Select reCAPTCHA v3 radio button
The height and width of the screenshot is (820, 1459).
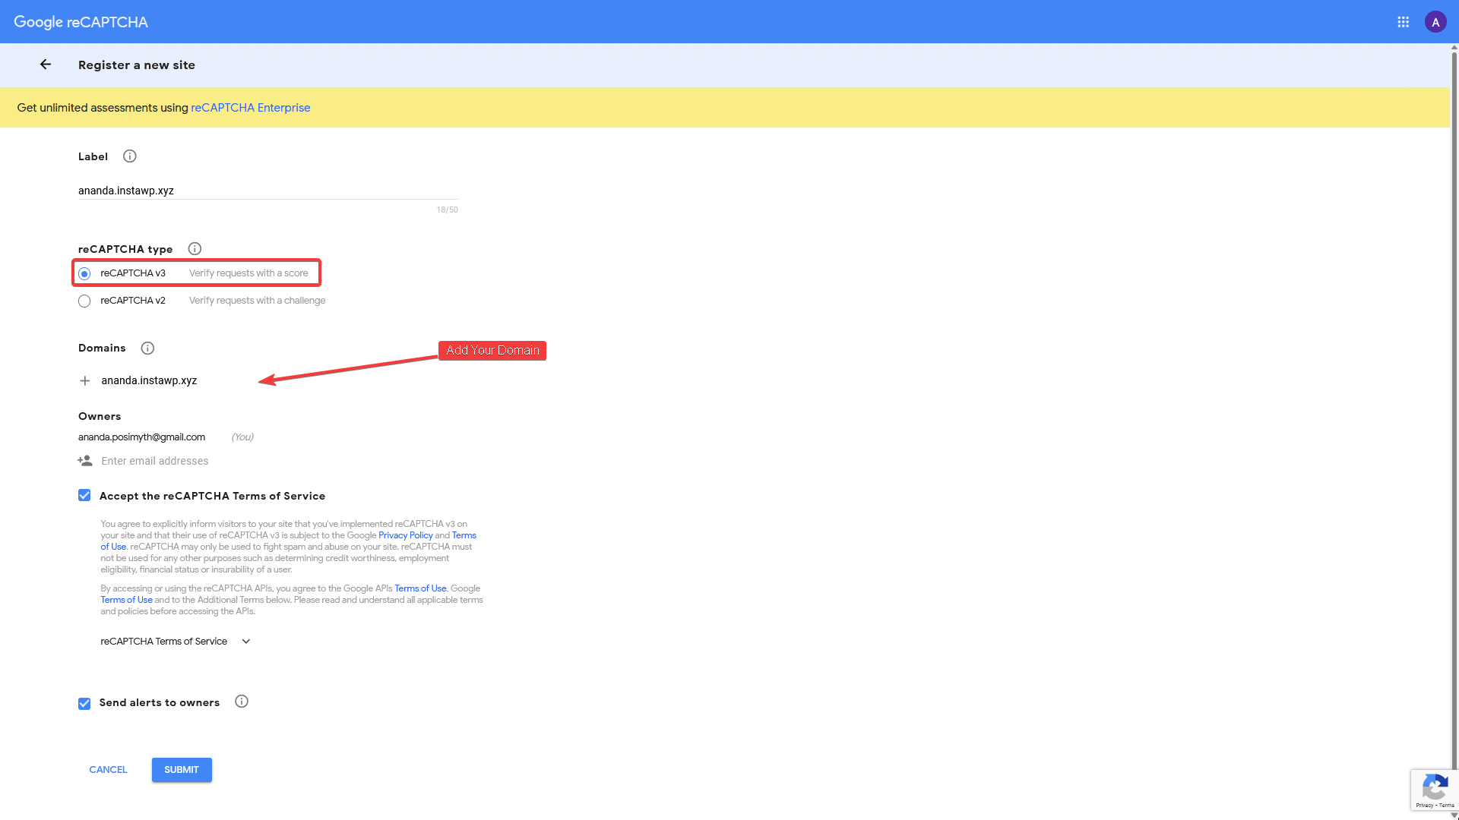(x=84, y=273)
